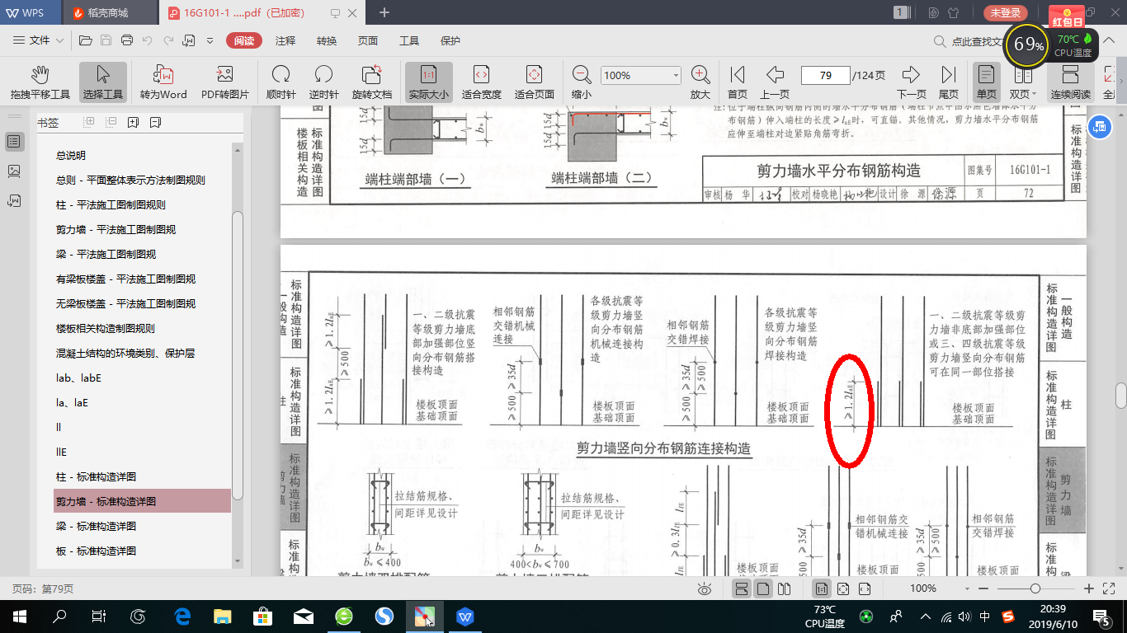The height and width of the screenshot is (633, 1127).
Task: Open thumbnails panel in left sidebar
Action: click(14, 171)
